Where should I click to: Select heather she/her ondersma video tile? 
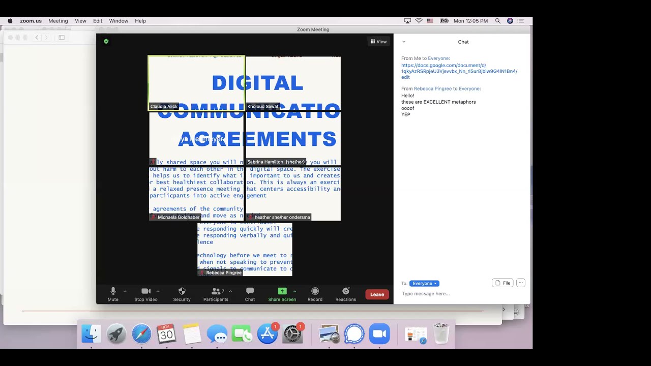click(x=293, y=194)
